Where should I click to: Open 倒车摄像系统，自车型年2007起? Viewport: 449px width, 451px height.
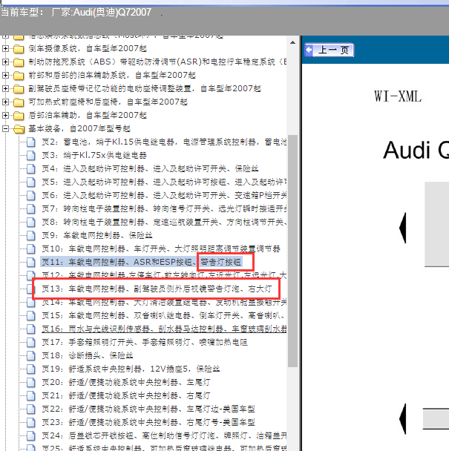click(x=88, y=48)
